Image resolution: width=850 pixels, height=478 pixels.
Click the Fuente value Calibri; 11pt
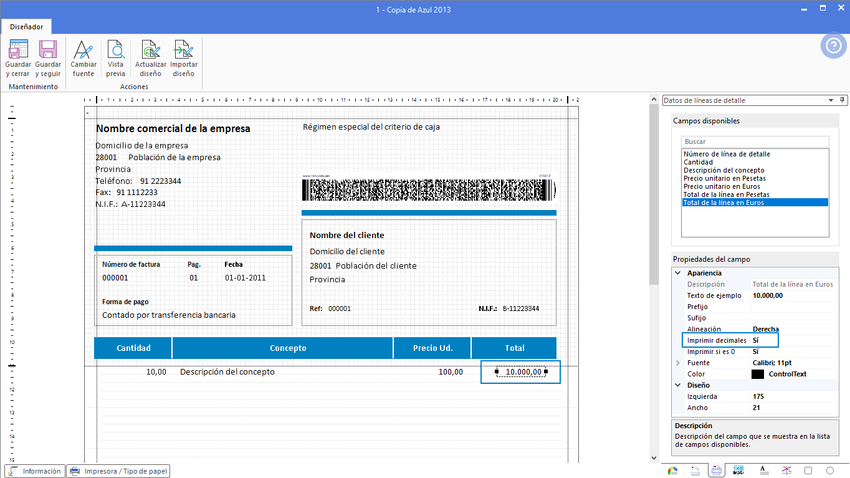click(x=795, y=363)
